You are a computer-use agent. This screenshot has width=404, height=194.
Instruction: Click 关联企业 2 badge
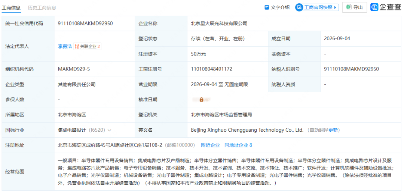tap(87, 47)
